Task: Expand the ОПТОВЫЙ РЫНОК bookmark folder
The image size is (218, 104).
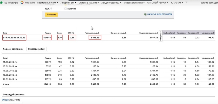Action: [x=158, y=2]
